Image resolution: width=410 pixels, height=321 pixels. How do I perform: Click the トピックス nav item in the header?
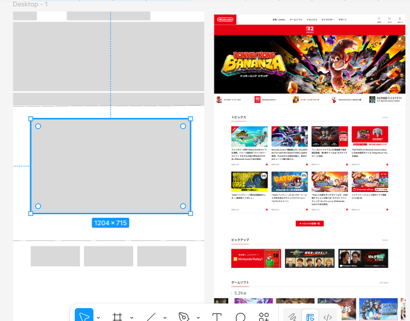(312, 20)
